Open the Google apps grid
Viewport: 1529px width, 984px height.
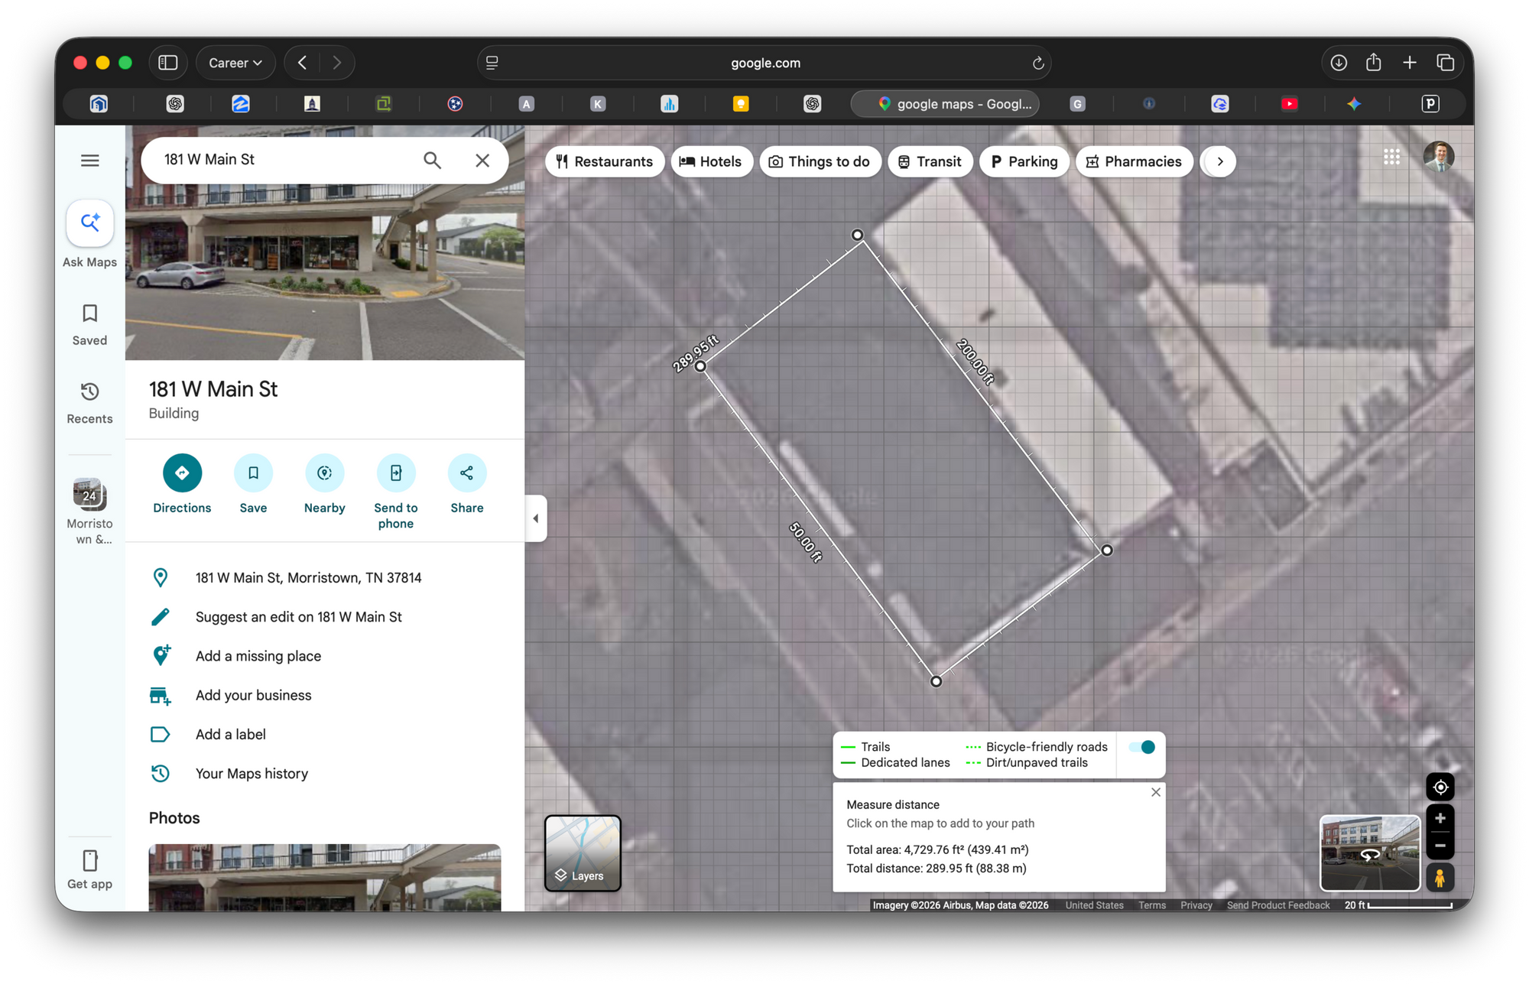[1391, 157]
